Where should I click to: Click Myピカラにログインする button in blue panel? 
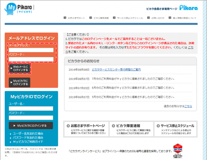coord(31,125)
